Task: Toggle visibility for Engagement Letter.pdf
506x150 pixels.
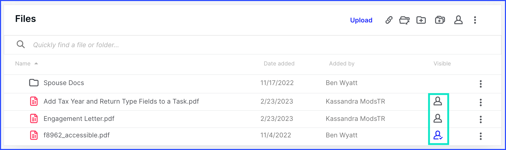Action: pos(438,118)
